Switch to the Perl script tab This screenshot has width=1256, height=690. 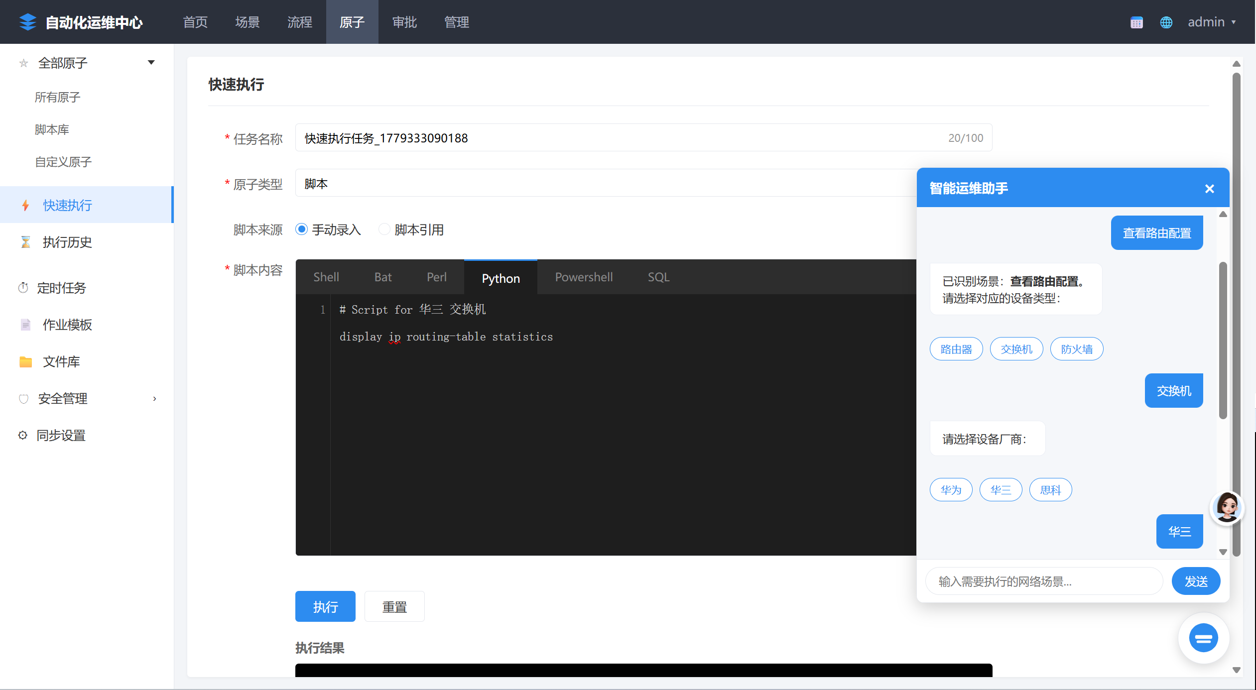pos(437,277)
